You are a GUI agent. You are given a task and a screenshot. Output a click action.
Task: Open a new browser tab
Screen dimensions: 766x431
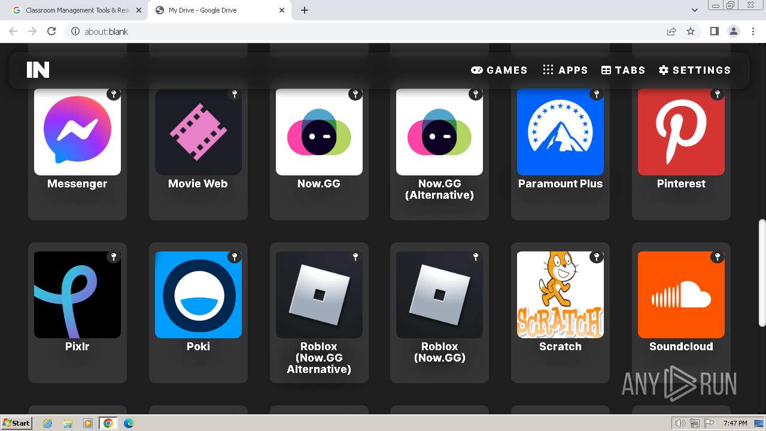click(305, 10)
